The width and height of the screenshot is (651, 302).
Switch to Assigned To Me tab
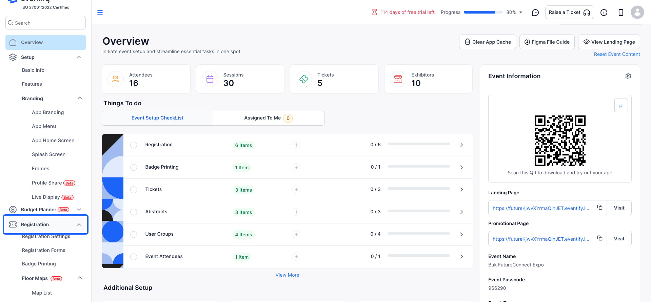[x=269, y=118]
